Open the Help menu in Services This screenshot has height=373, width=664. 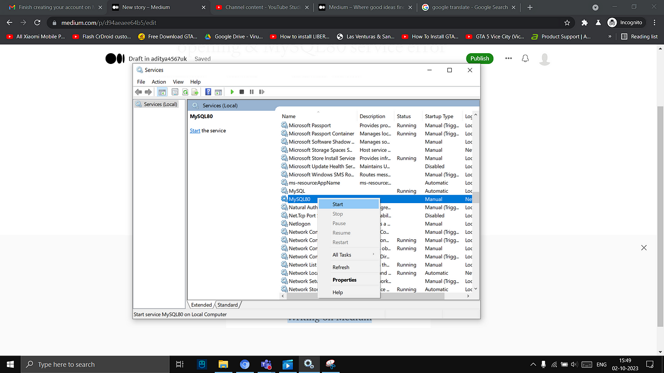[195, 82]
